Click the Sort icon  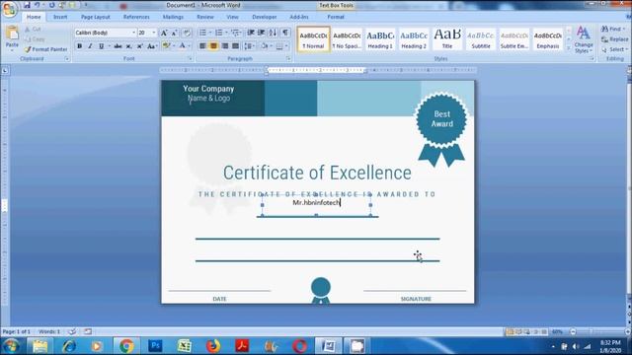(273, 33)
